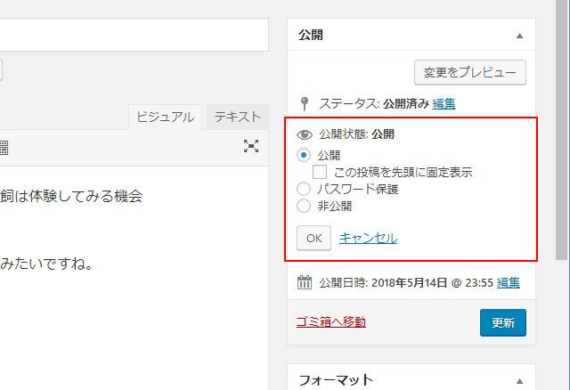Click the blue 更新 button

pyautogui.click(x=503, y=322)
